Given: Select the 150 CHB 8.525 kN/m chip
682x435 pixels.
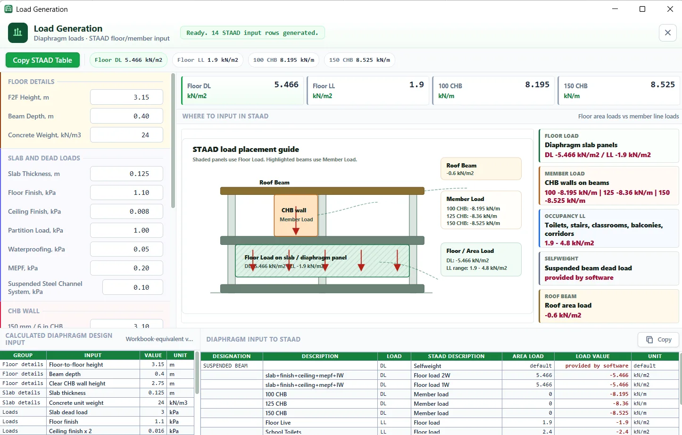Looking at the screenshot, I should pyautogui.click(x=359, y=60).
